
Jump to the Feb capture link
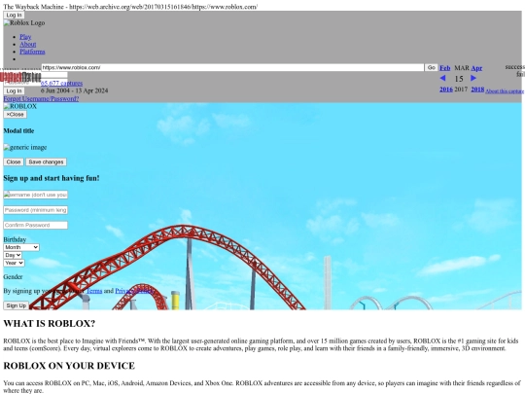(444, 68)
